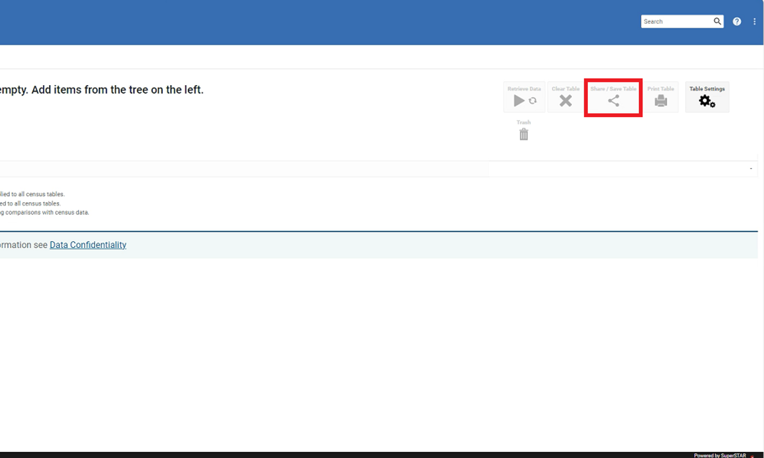Click the "Clear Table" label text
The height and width of the screenshot is (458, 764).
click(565, 89)
